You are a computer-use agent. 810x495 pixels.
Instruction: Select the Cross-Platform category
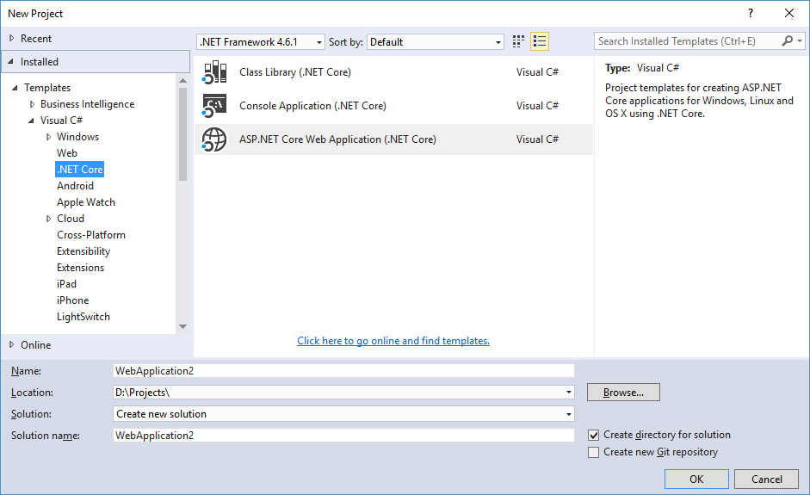(91, 235)
